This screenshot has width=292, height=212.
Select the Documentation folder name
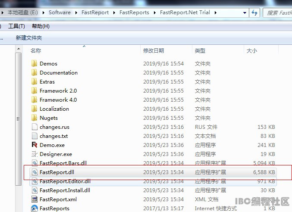[59, 73]
